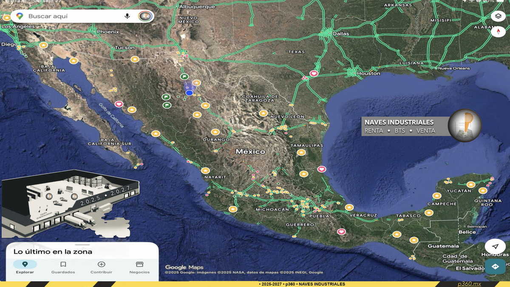Image resolution: width=510 pixels, height=287 pixels.
Task: Expand the 'Lo último en la zona' panel
Action: pyautogui.click(x=53, y=252)
